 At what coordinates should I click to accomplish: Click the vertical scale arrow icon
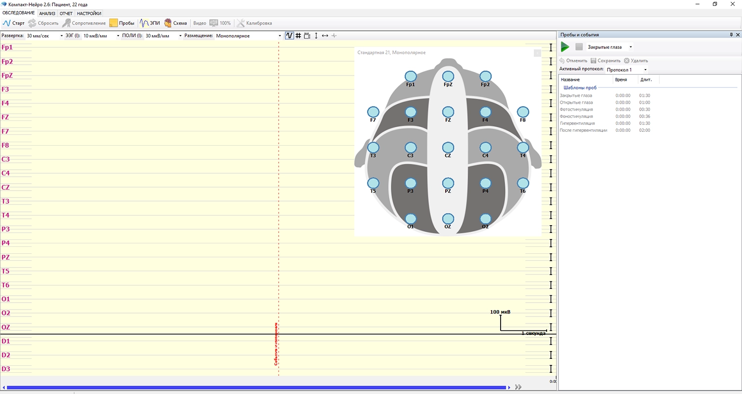click(316, 36)
